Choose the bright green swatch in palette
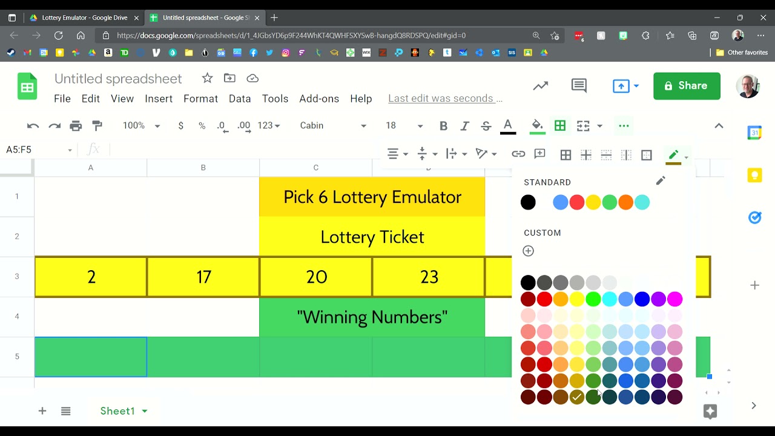Screen dimensions: 775x436 pyautogui.click(x=593, y=299)
